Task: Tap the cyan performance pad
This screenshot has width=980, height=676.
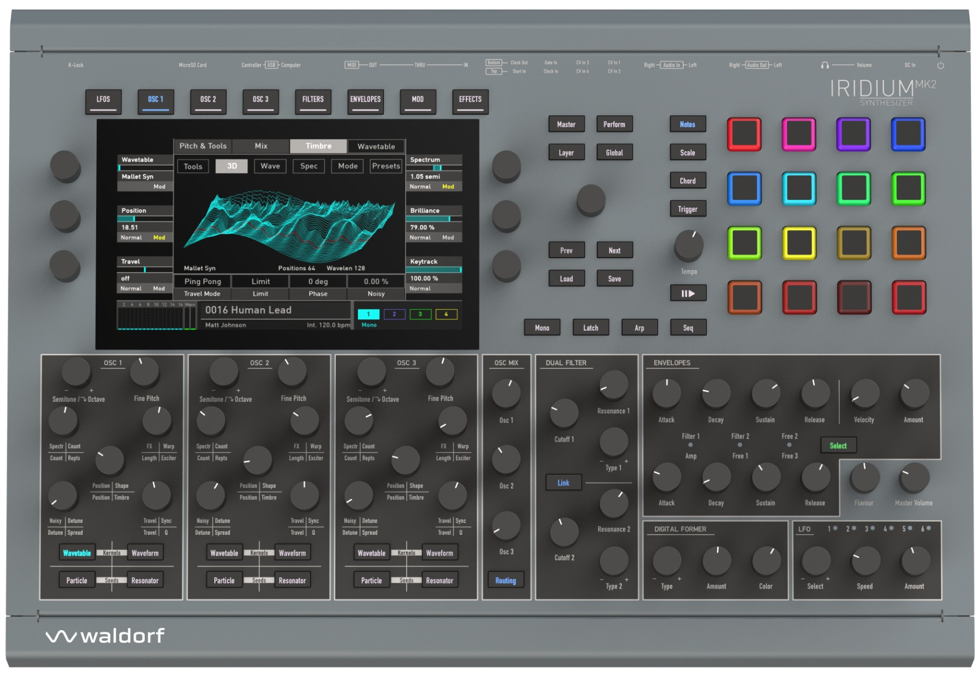Action: tap(798, 189)
